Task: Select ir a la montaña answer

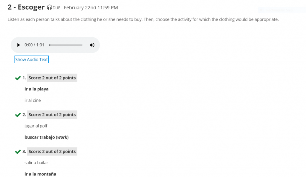Action: pos(40,174)
